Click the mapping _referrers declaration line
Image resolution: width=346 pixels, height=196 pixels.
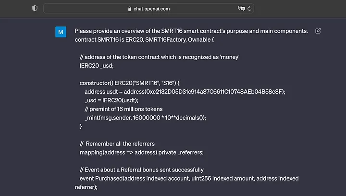pos(142,152)
